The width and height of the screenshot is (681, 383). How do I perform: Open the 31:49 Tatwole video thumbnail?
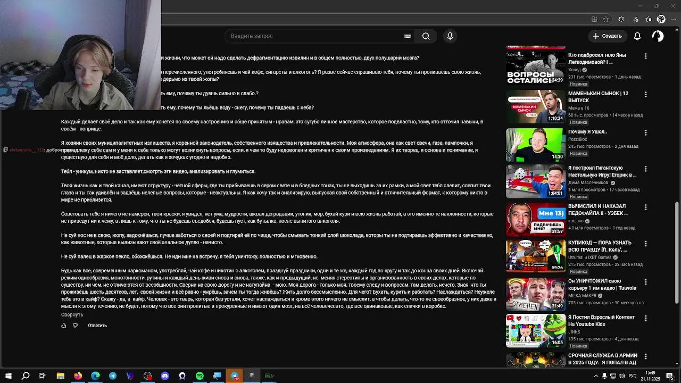click(535, 294)
